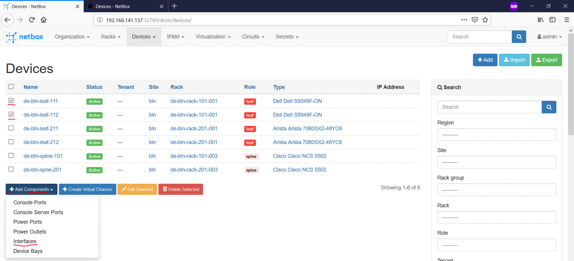Click the magnifier button in top navbar search
The height and width of the screenshot is (261, 574).
pyautogui.click(x=519, y=37)
